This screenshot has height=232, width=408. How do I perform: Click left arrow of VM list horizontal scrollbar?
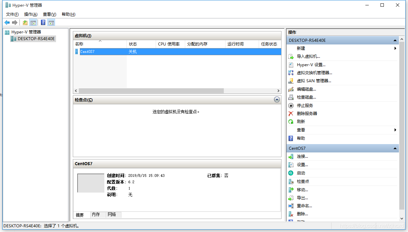pyautogui.click(x=76, y=91)
